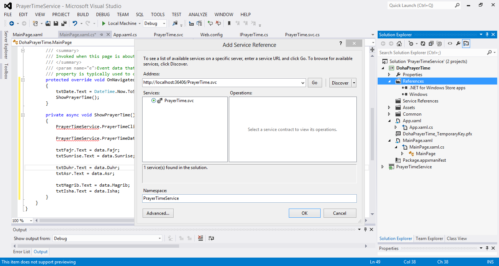Select DohaPrayerTime_TemporaryKey.pfx file
Viewport: 499px width, 266px height.
pos(437,134)
